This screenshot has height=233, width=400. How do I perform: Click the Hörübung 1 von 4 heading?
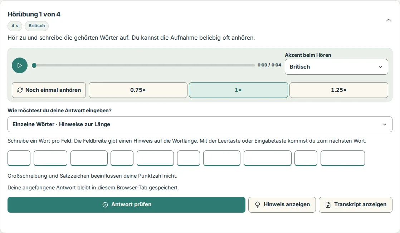34,14
